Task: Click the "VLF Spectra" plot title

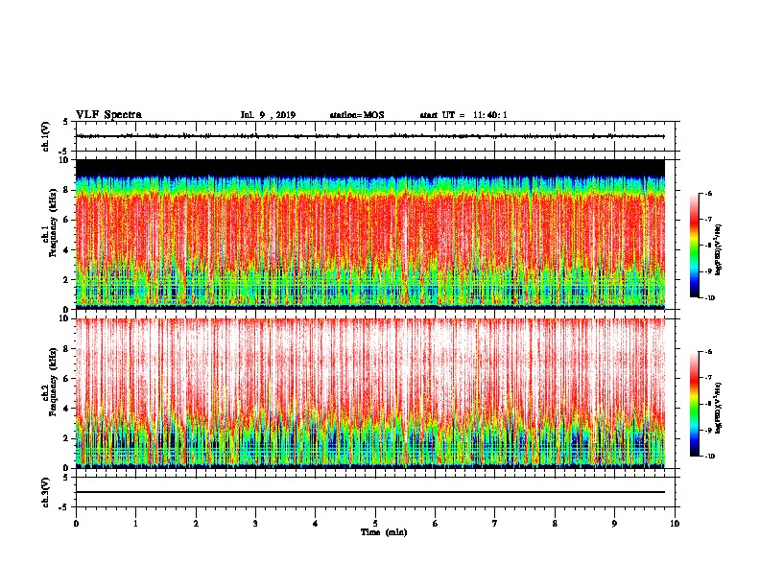Action: pyautogui.click(x=108, y=115)
